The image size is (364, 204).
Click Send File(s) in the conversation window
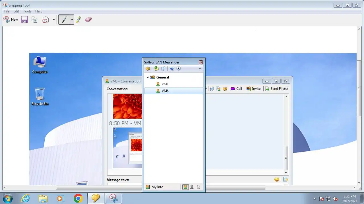click(x=276, y=89)
